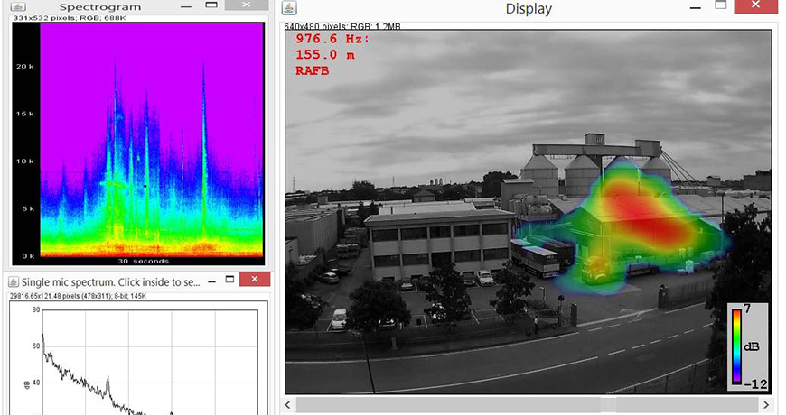Click the '80' label on the spectrum dB axis

(x=36, y=309)
